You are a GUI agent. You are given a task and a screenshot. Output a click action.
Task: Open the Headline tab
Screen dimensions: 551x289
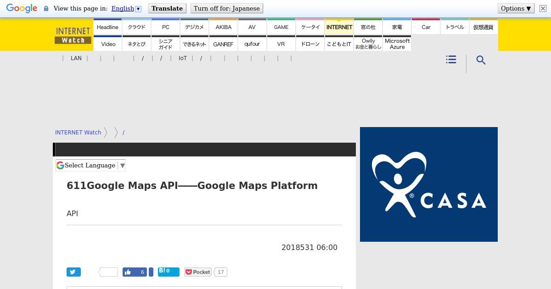[x=107, y=27]
